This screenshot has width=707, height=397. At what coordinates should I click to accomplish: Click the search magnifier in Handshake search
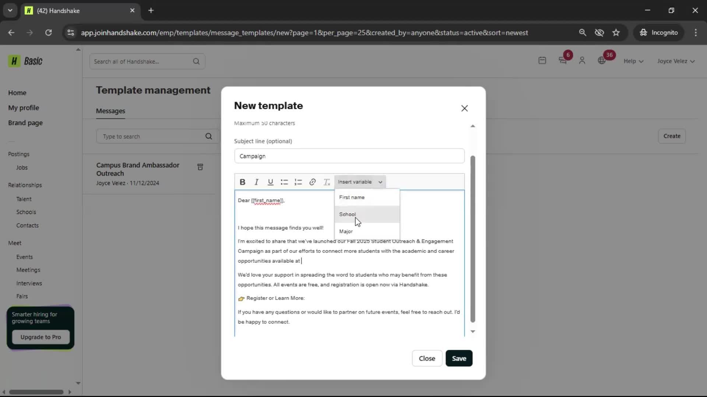tap(196, 61)
